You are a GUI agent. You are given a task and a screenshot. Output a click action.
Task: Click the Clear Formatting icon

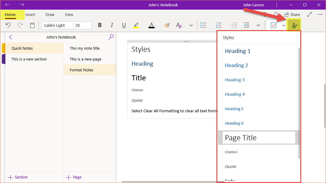click(x=179, y=26)
